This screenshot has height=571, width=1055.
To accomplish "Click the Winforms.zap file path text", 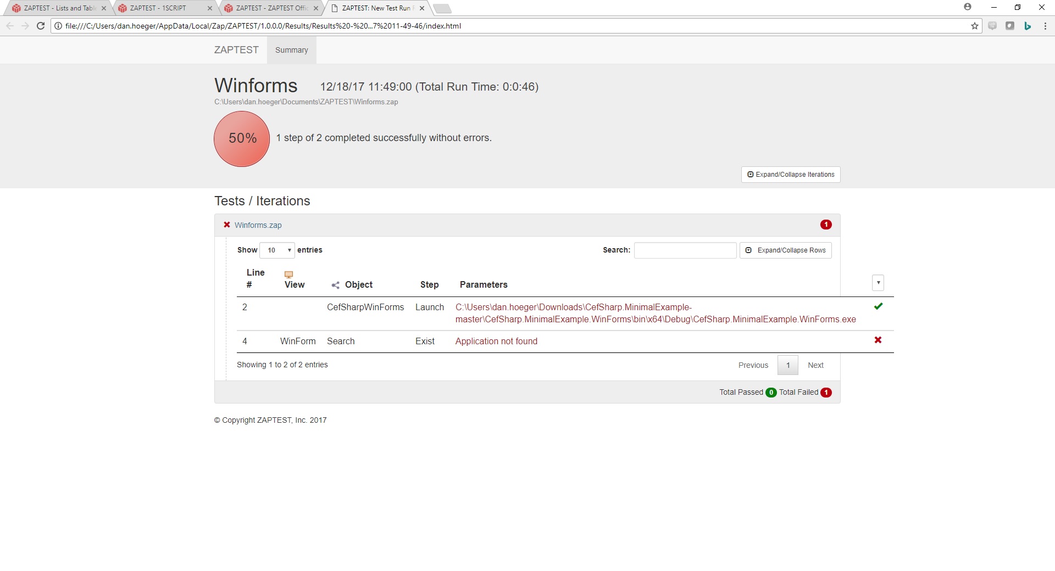I will tap(306, 102).
